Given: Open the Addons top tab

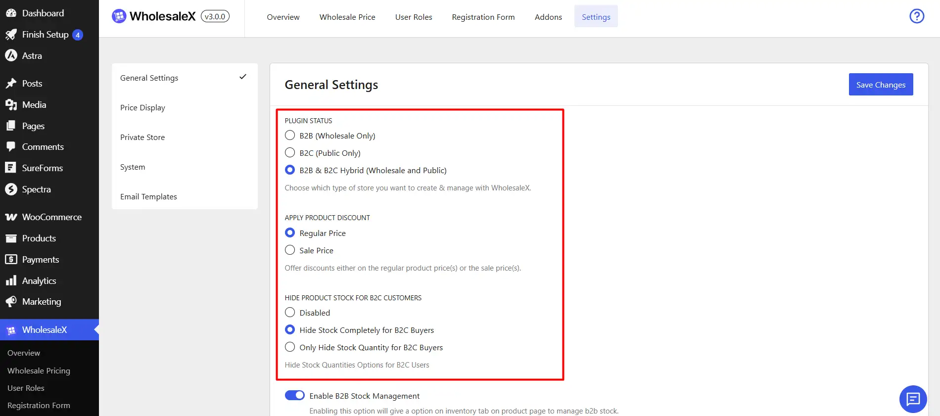Looking at the screenshot, I should pos(548,17).
